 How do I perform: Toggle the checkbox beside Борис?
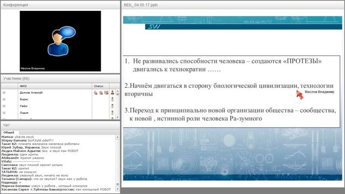[4, 99]
